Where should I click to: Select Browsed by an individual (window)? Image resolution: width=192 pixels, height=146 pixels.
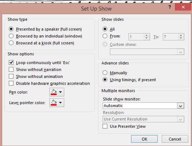coord(11,36)
